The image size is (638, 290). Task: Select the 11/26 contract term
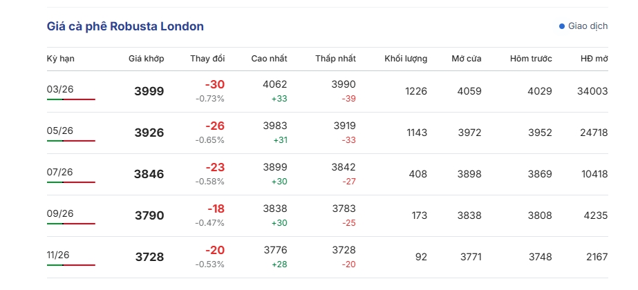[x=60, y=255]
